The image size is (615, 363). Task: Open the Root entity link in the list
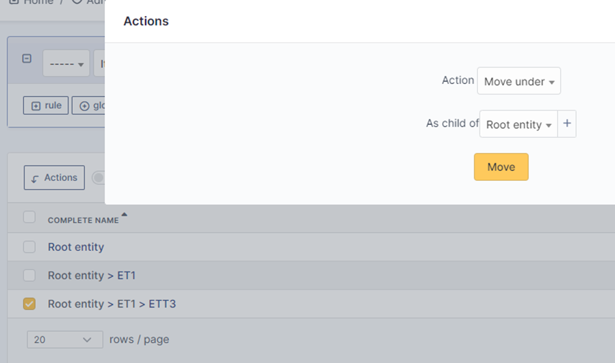pyautogui.click(x=76, y=247)
